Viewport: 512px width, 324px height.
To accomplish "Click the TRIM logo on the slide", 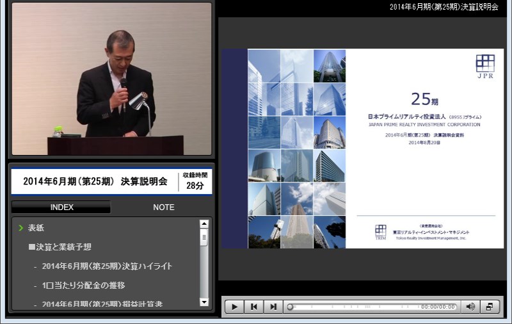I will (x=381, y=232).
